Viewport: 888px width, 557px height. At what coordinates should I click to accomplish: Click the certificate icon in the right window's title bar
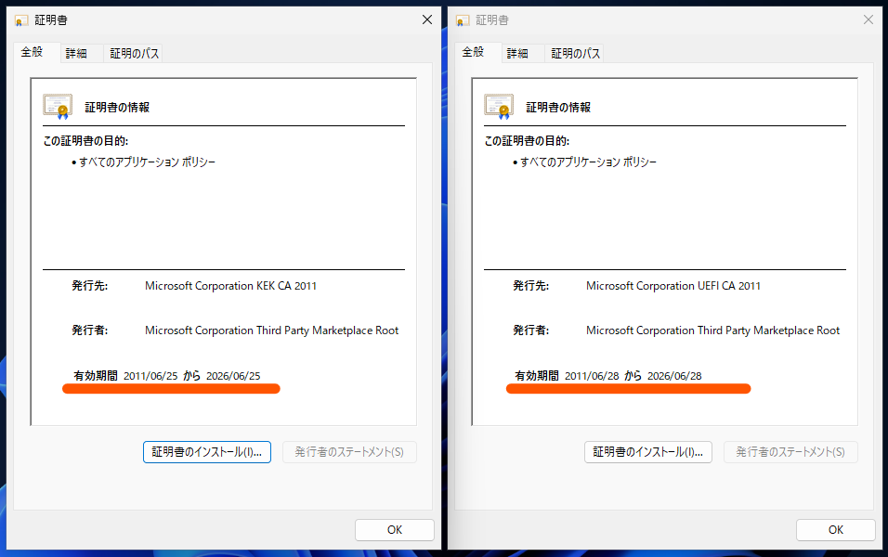pyautogui.click(x=463, y=21)
